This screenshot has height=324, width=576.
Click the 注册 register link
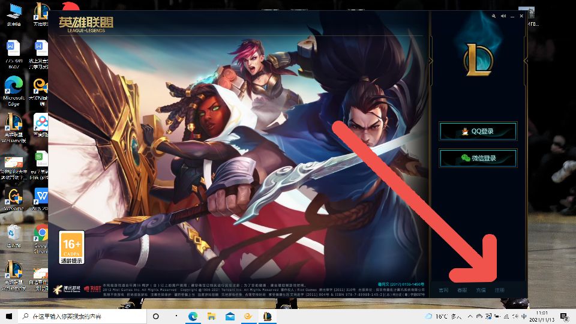499,290
